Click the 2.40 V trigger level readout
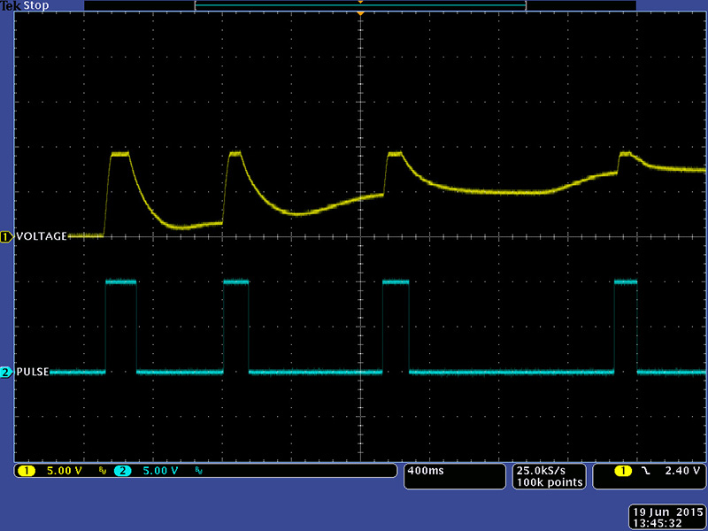This screenshot has width=708, height=531. point(683,471)
